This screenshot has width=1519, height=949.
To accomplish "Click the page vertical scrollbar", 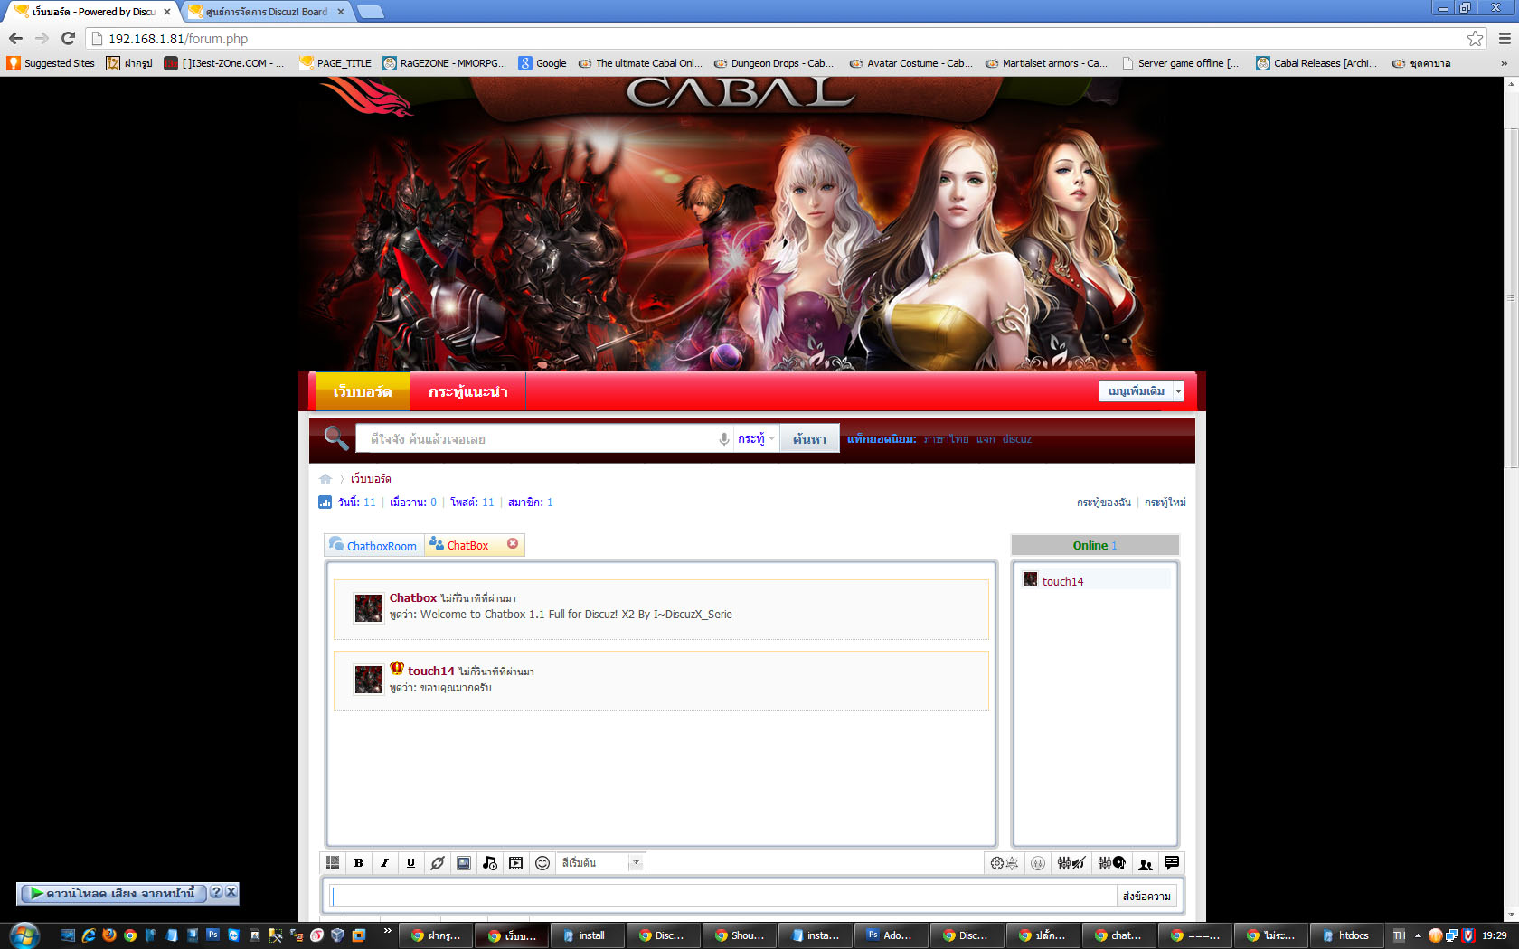I will (1511, 298).
